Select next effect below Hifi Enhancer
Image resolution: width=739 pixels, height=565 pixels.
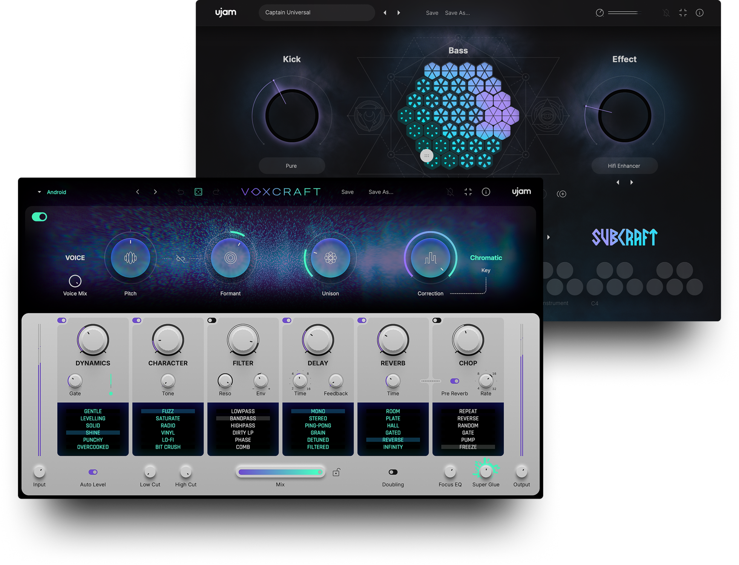pos(632,182)
